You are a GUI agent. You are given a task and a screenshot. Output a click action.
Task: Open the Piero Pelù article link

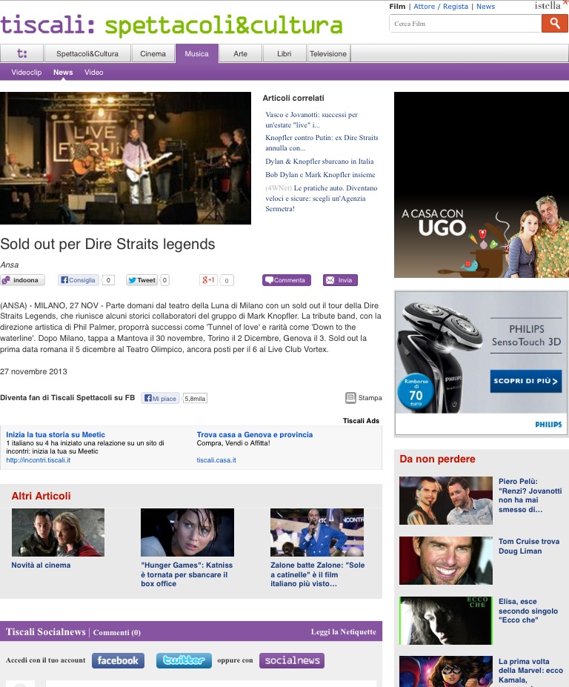530,495
